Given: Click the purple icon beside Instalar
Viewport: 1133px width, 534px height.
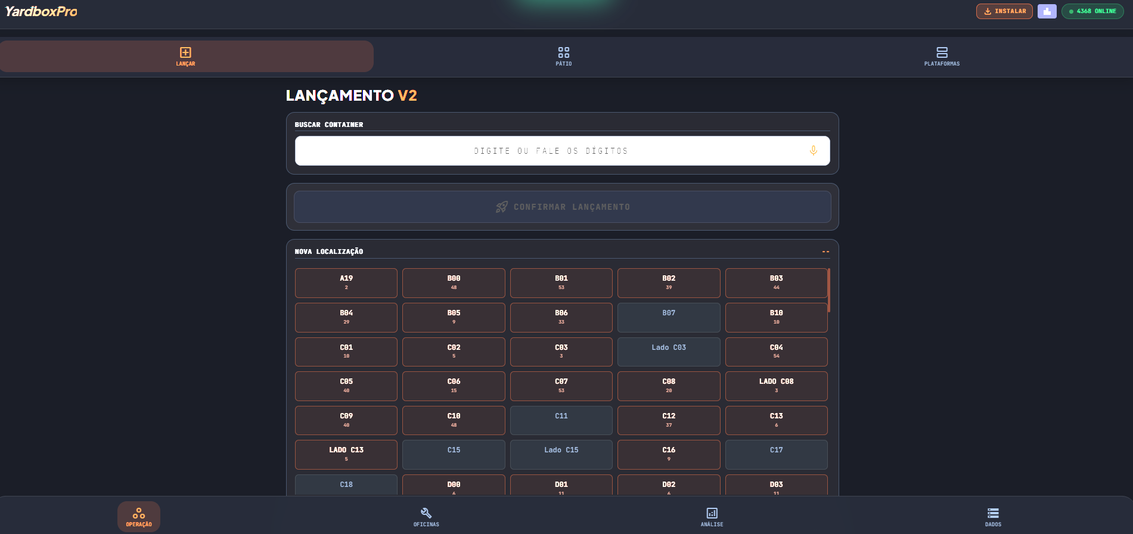Looking at the screenshot, I should click(x=1047, y=11).
